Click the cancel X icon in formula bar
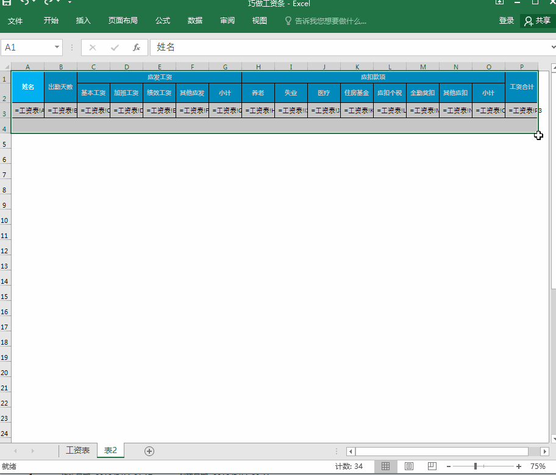Viewport: 556px width, 475px height. (93, 47)
